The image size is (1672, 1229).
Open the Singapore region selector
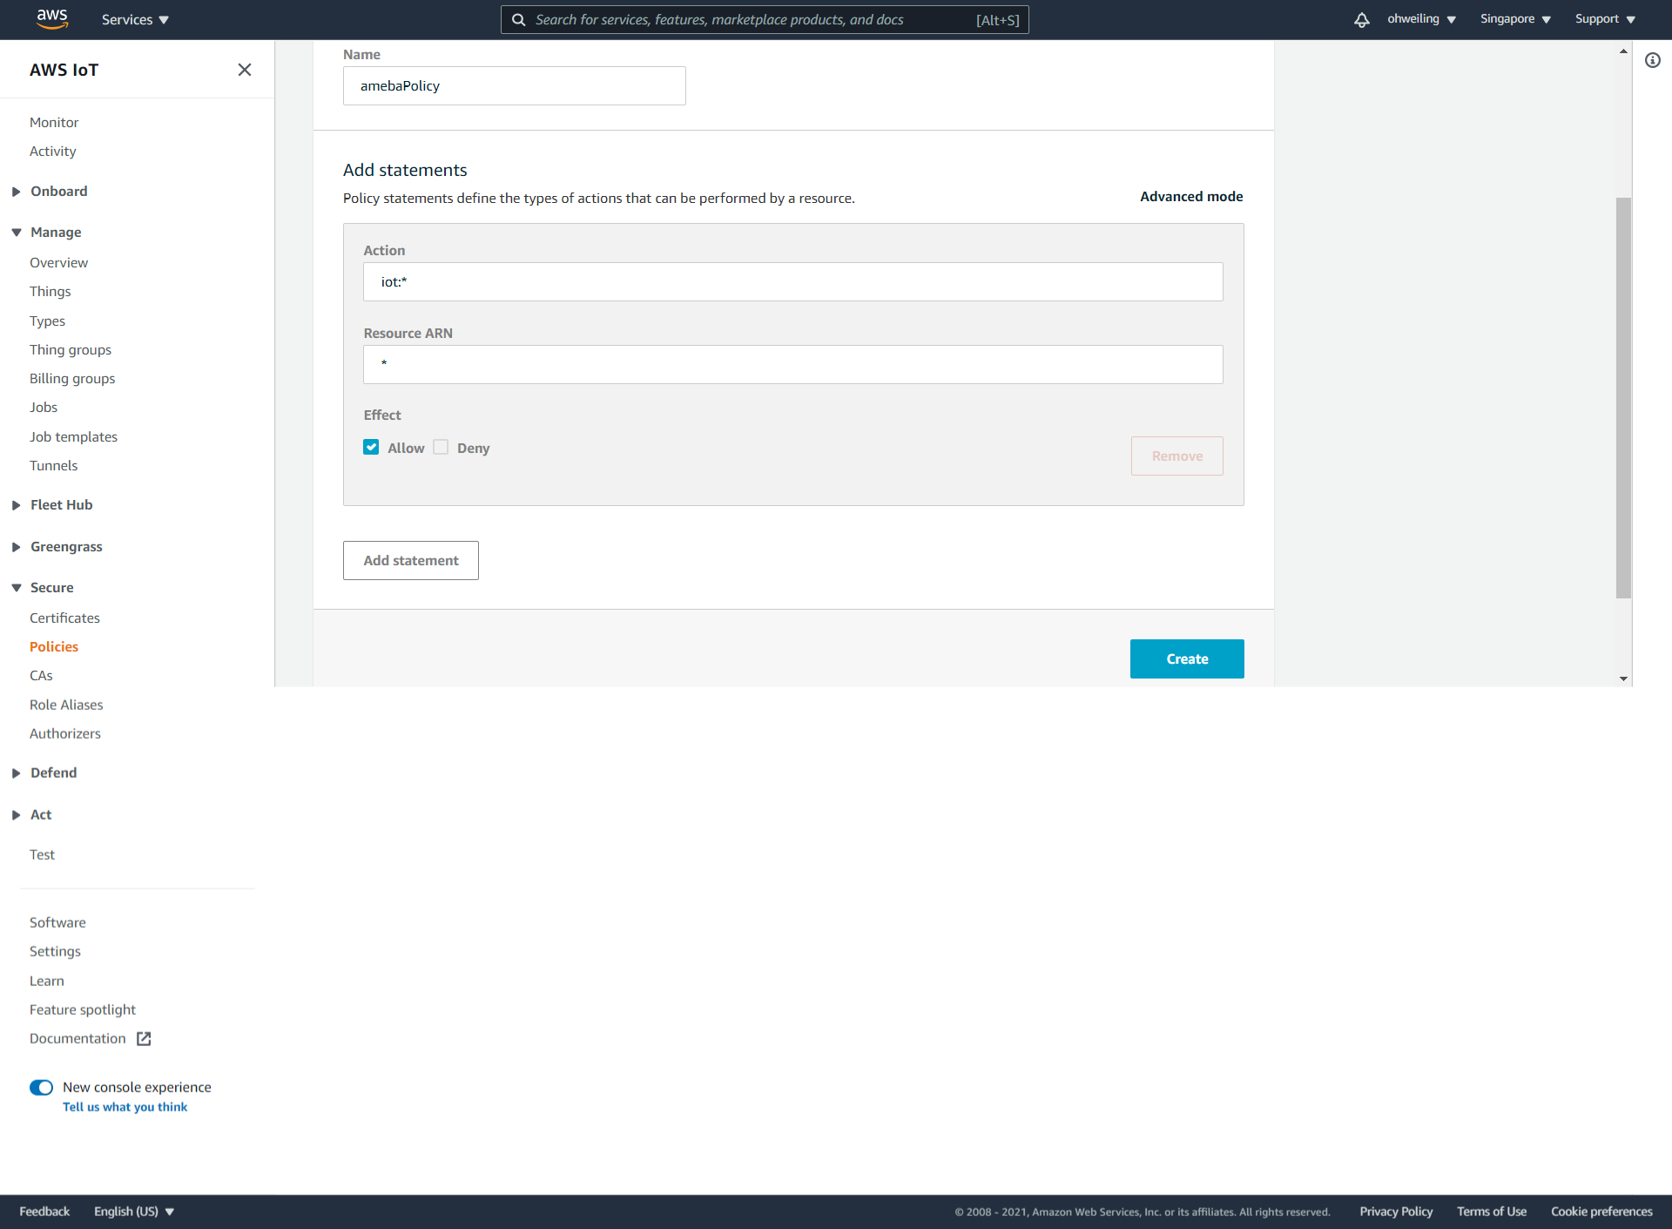1515,19
